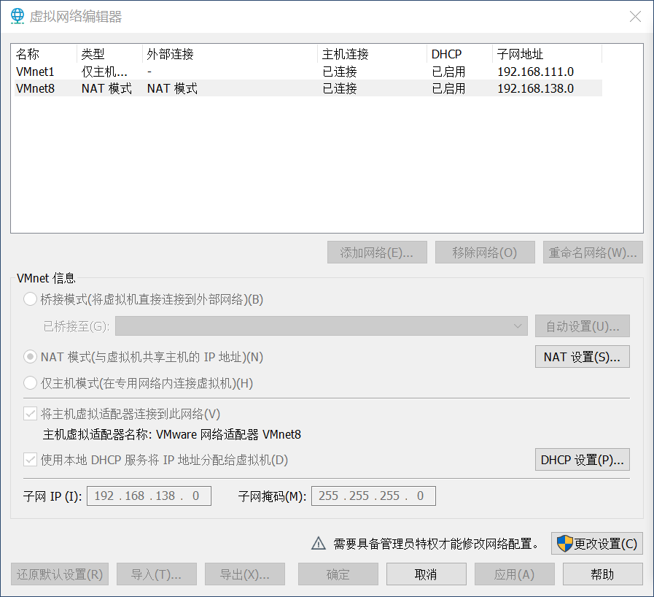Select NAT 模式 radio button

point(30,357)
